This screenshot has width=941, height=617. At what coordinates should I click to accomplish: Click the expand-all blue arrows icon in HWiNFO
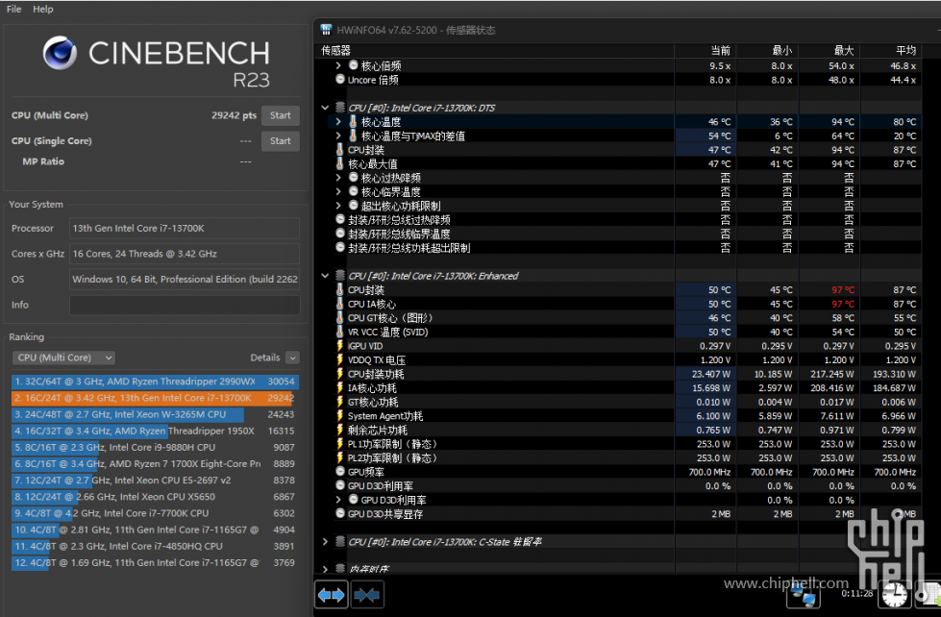[332, 595]
